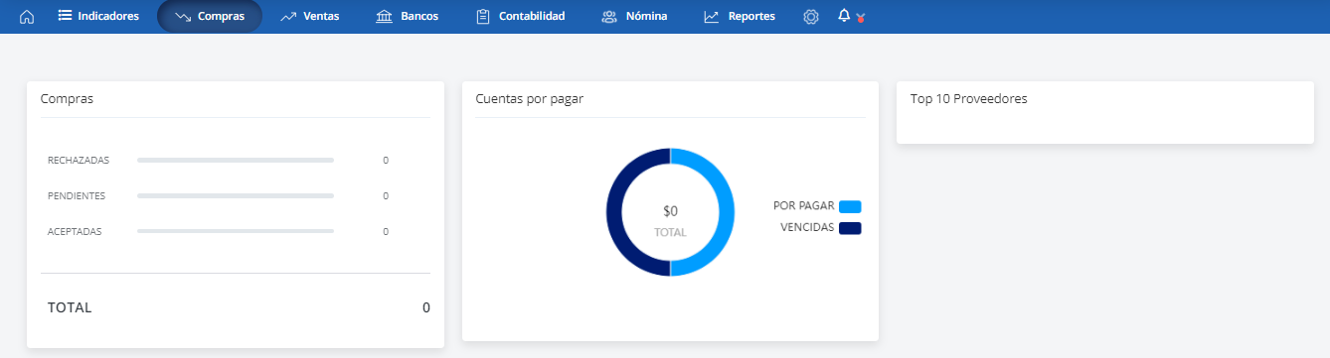Image resolution: width=1330 pixels, height=358 pixels.
Task: Click the Ventas upward trend icon
Action: point(288,17)
